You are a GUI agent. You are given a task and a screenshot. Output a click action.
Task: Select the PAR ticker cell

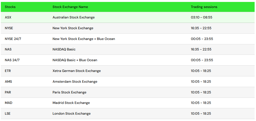8,92
